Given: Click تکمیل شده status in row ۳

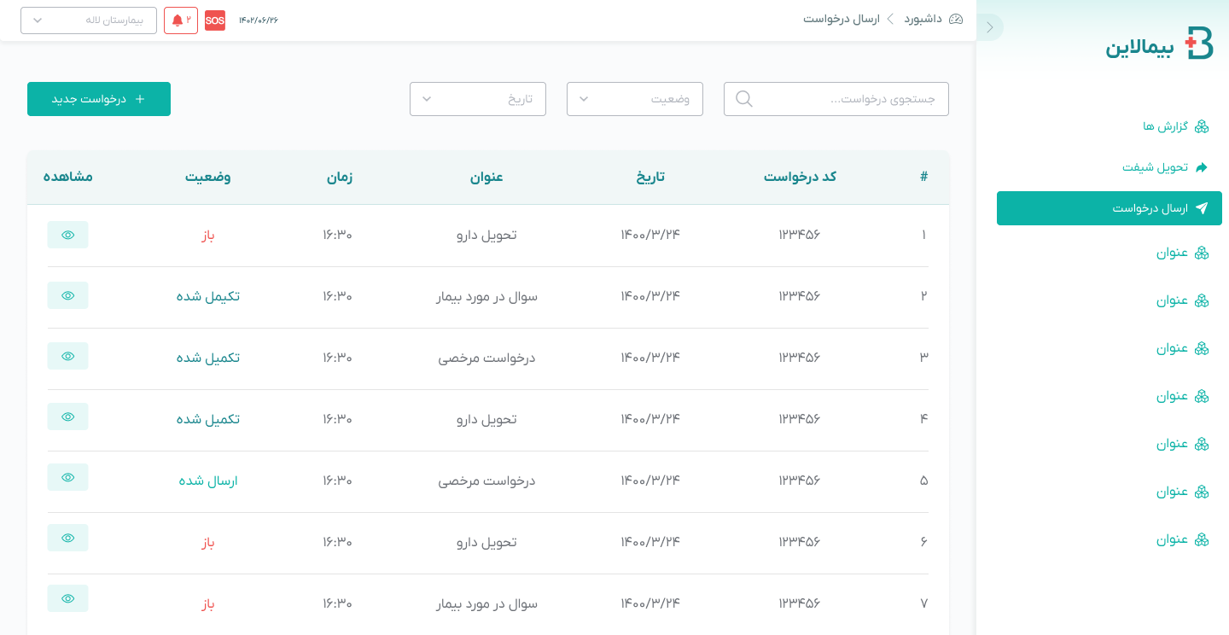Looking at the screenshot, I should [x=208, y=358].
